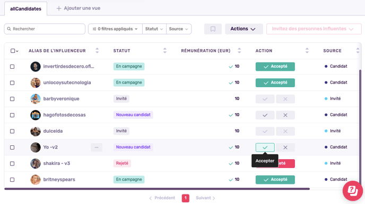
Task: Check the barbyveronique row checkbox
Action: pyautogui.click(x=12, y=99)
